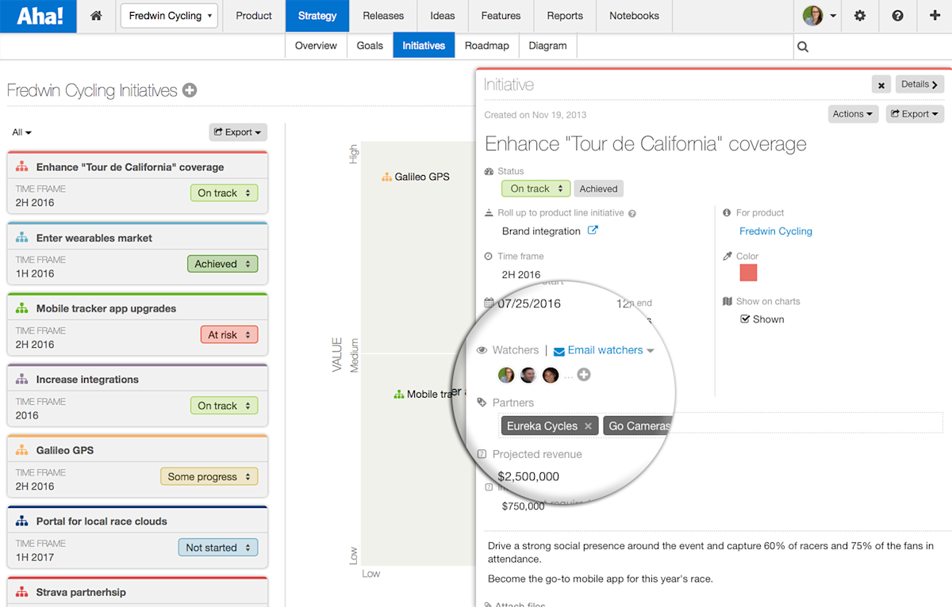Toggle the Shown on charts checkbox
952x607 pixels.
point(745,319)
